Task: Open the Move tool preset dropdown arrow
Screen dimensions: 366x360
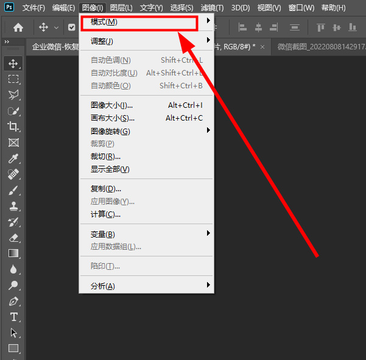Action: click(56, 28)
